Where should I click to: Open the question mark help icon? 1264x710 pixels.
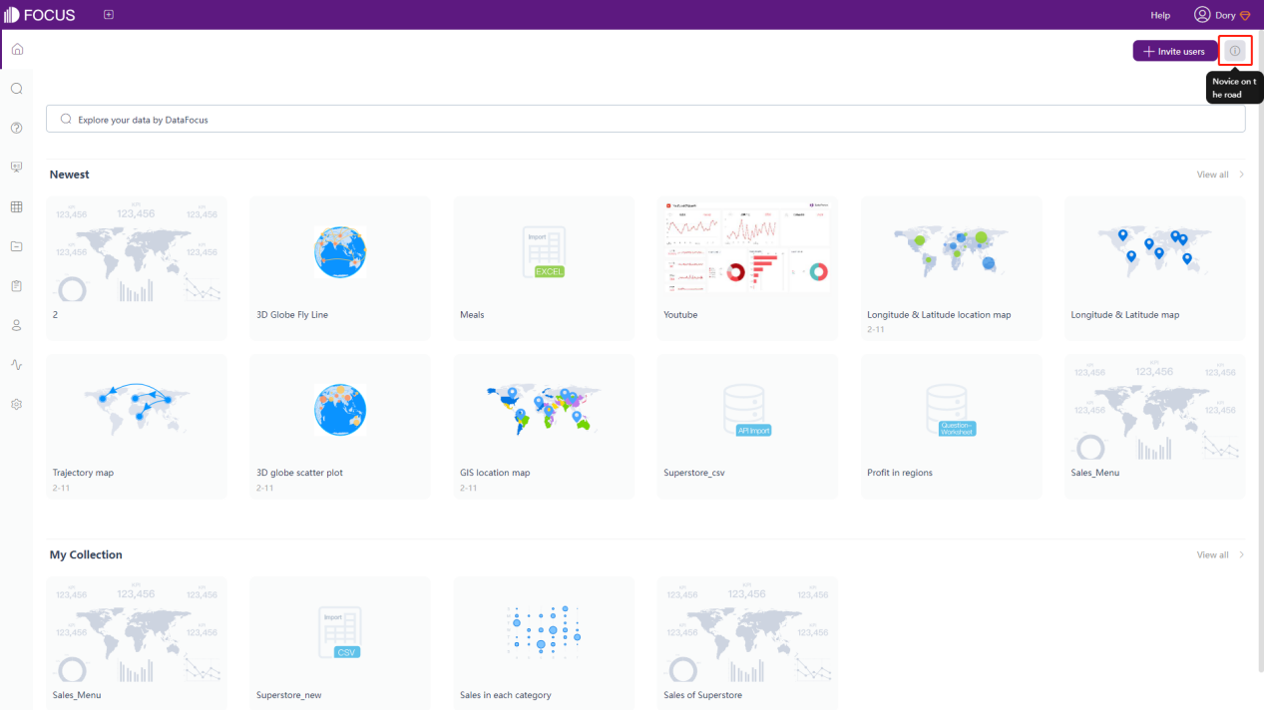click(16, 128)
